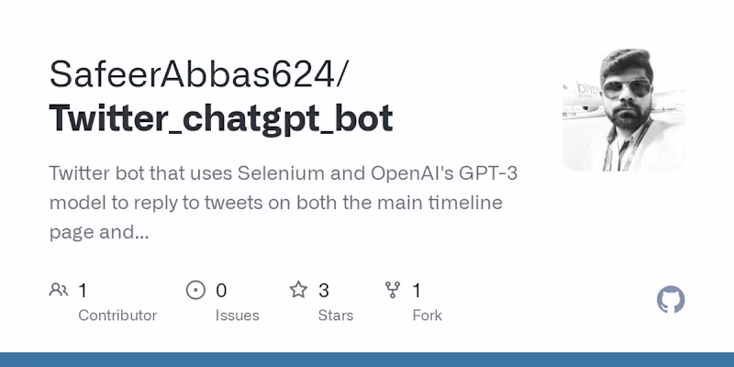
Task: Click the fork branch icon
Action: [393, 291]
